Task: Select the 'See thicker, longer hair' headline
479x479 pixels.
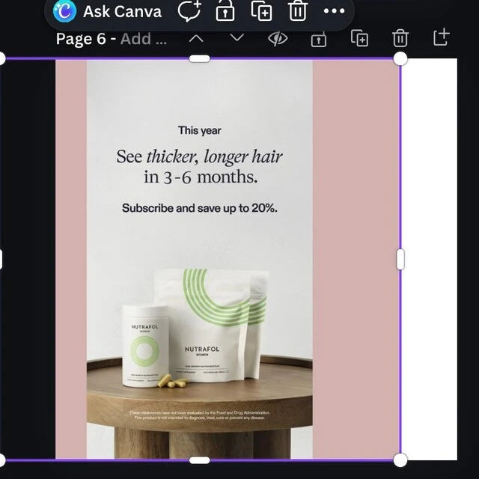Action: (x=200, y=156)
